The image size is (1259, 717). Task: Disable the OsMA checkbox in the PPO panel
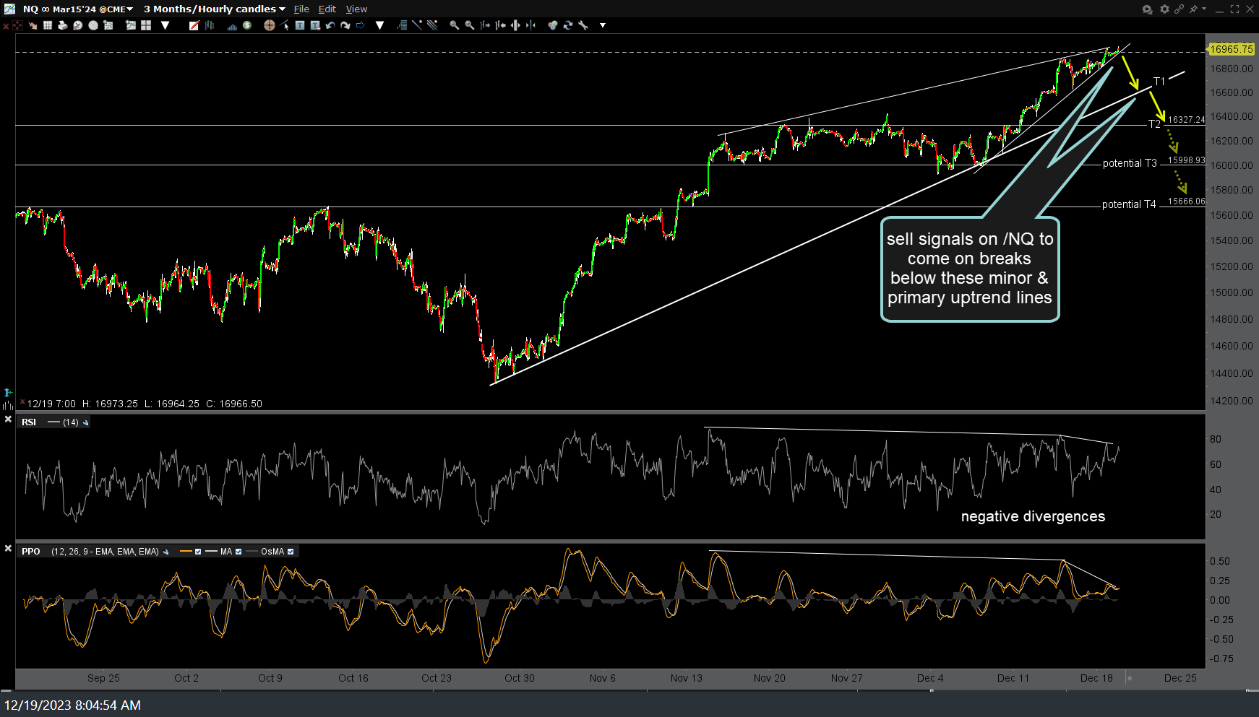tap(291, 551)
